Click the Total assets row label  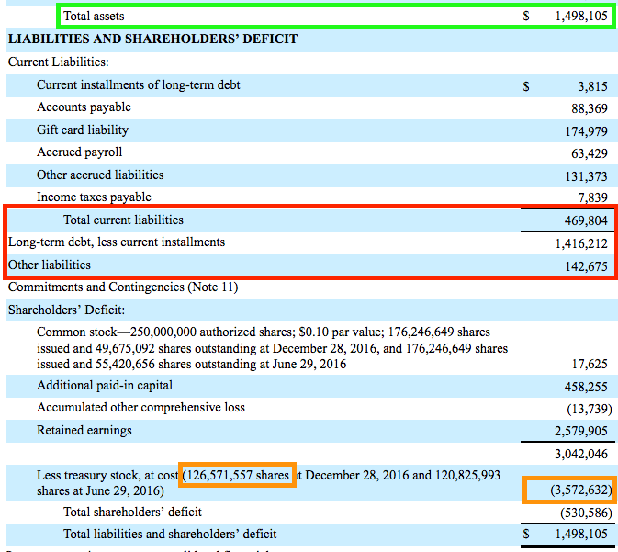point(94,17)
